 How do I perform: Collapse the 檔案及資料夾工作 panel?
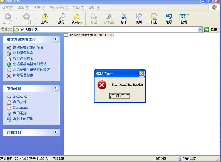(x=56, y=39)
